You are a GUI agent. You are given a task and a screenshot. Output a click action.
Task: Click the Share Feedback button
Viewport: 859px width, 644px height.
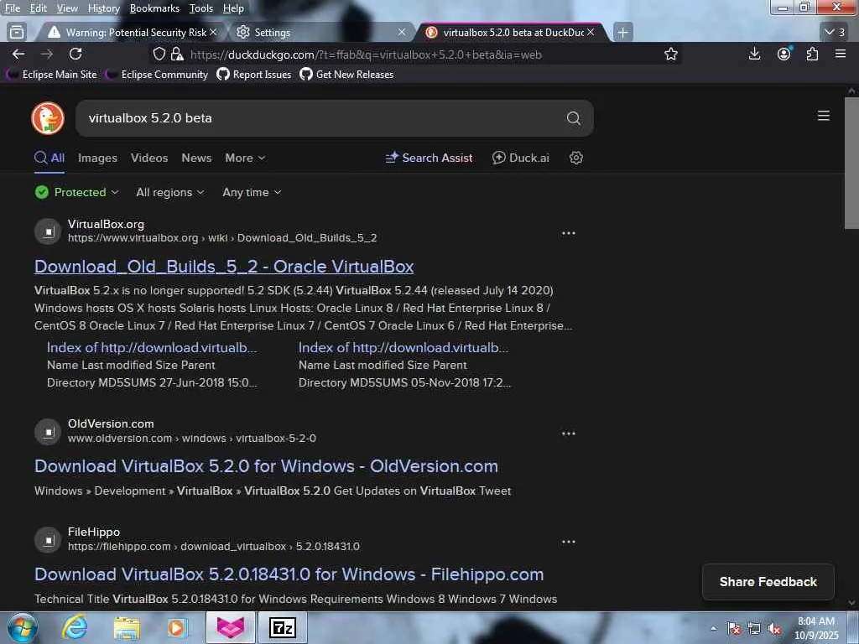click(x=768, y=582)
